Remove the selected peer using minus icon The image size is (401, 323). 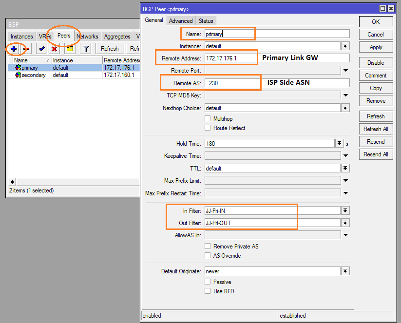coord(25,49)
